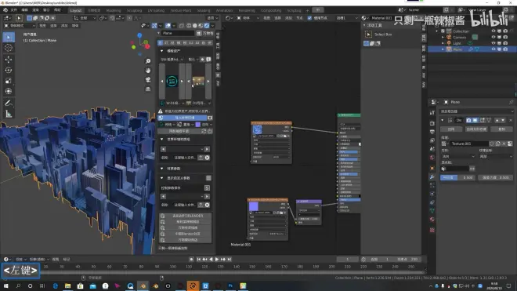Toggle Displace modifier viewport visibility
This screenshot has width=517, height=291.
(475, 120)
